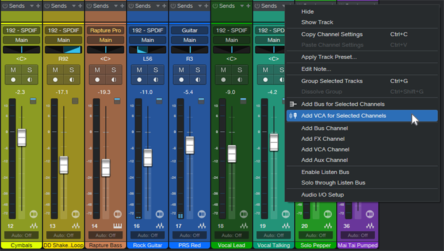Click the Rock Guitar pan control
This screenshot has height=251, width=444.
pyautogui.click(x=148, y=50)
